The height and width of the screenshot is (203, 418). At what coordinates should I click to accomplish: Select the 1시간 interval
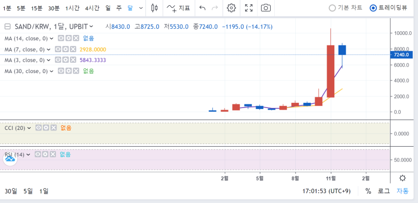[x=72, y=8]
